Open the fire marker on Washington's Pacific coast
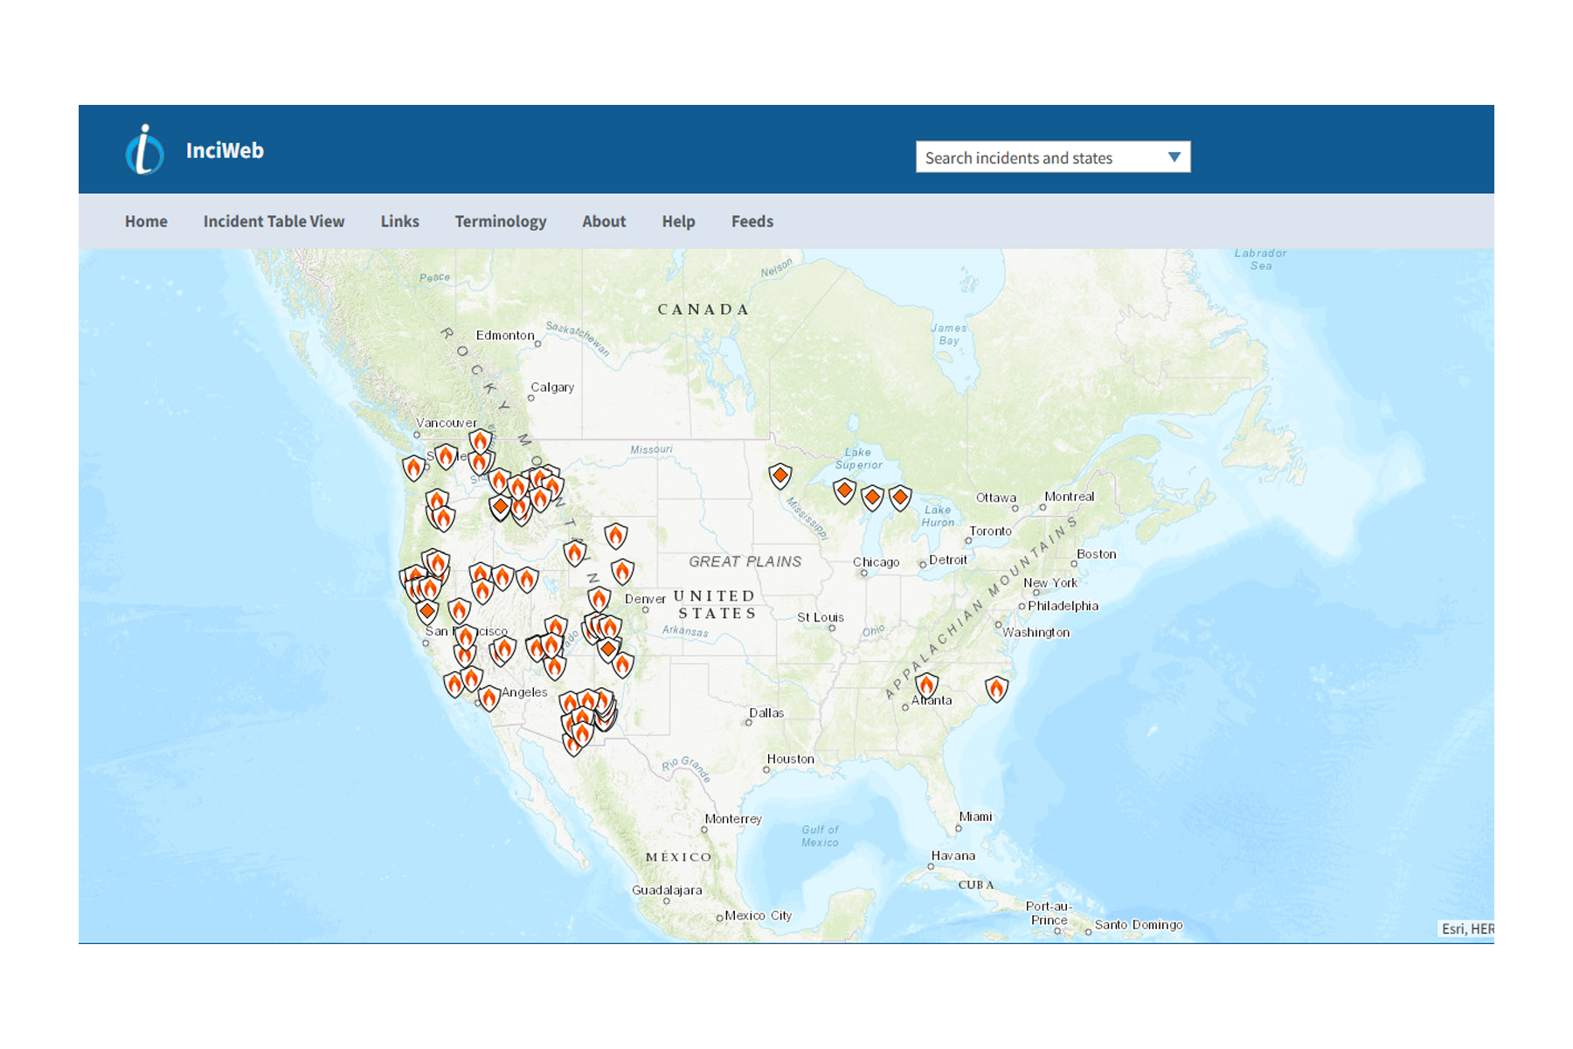This screenshot has width=1573, height=1049. tap(413, 468)
